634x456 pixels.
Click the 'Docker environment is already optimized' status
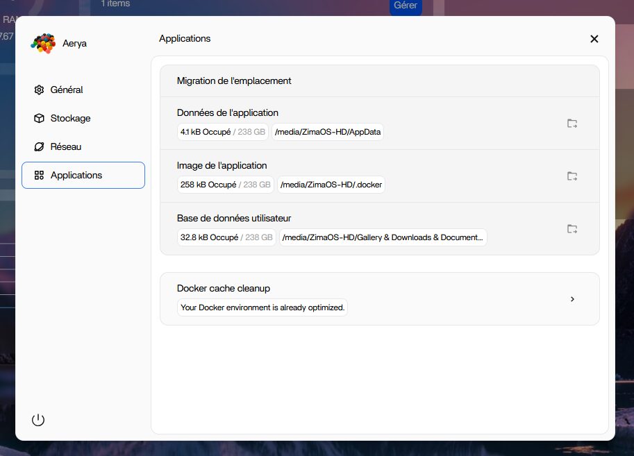[x=262, y=307]
